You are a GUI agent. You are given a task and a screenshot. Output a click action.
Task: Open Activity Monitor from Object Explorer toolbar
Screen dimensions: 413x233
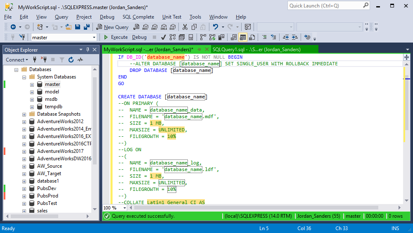pyautogui.click(x=80, y=59)
